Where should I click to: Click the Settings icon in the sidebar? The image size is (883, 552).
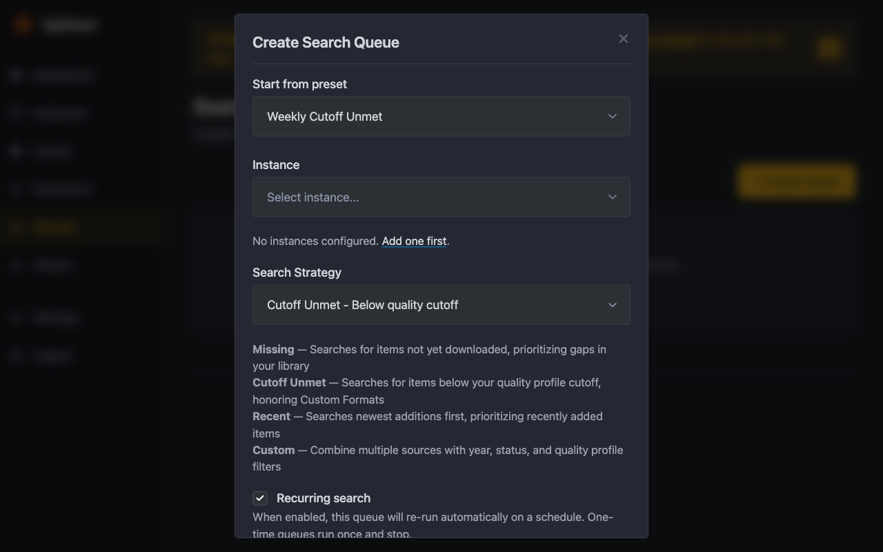point(16,317)
